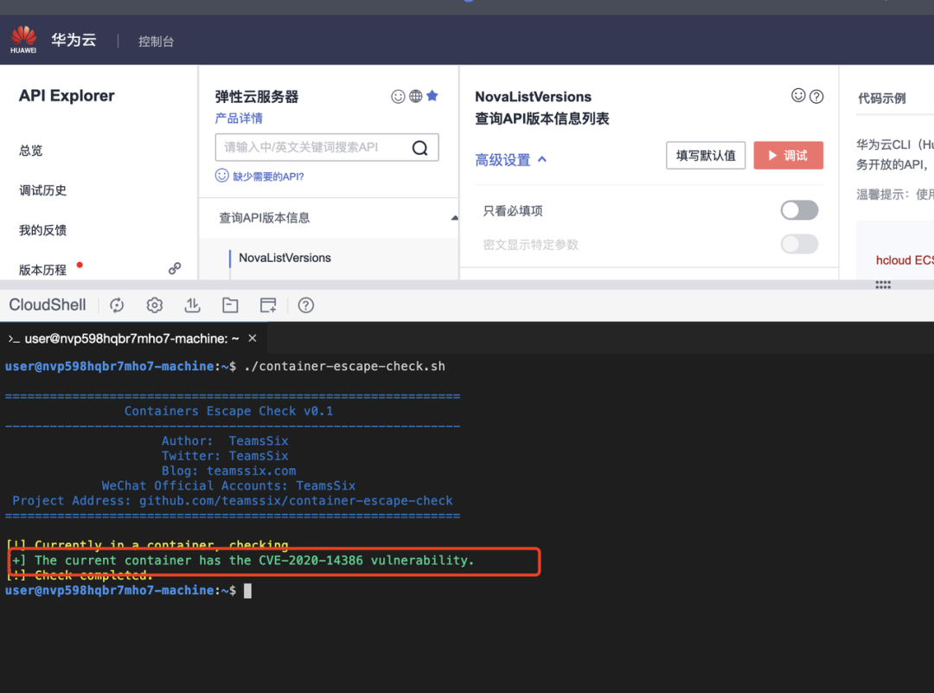Open 版本历程 in sidebar
934x693 pixels.
coord(42,270)
